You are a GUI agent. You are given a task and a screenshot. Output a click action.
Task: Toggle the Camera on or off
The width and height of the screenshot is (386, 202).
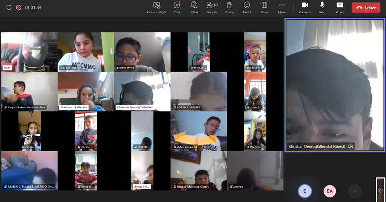pos(305,8)
